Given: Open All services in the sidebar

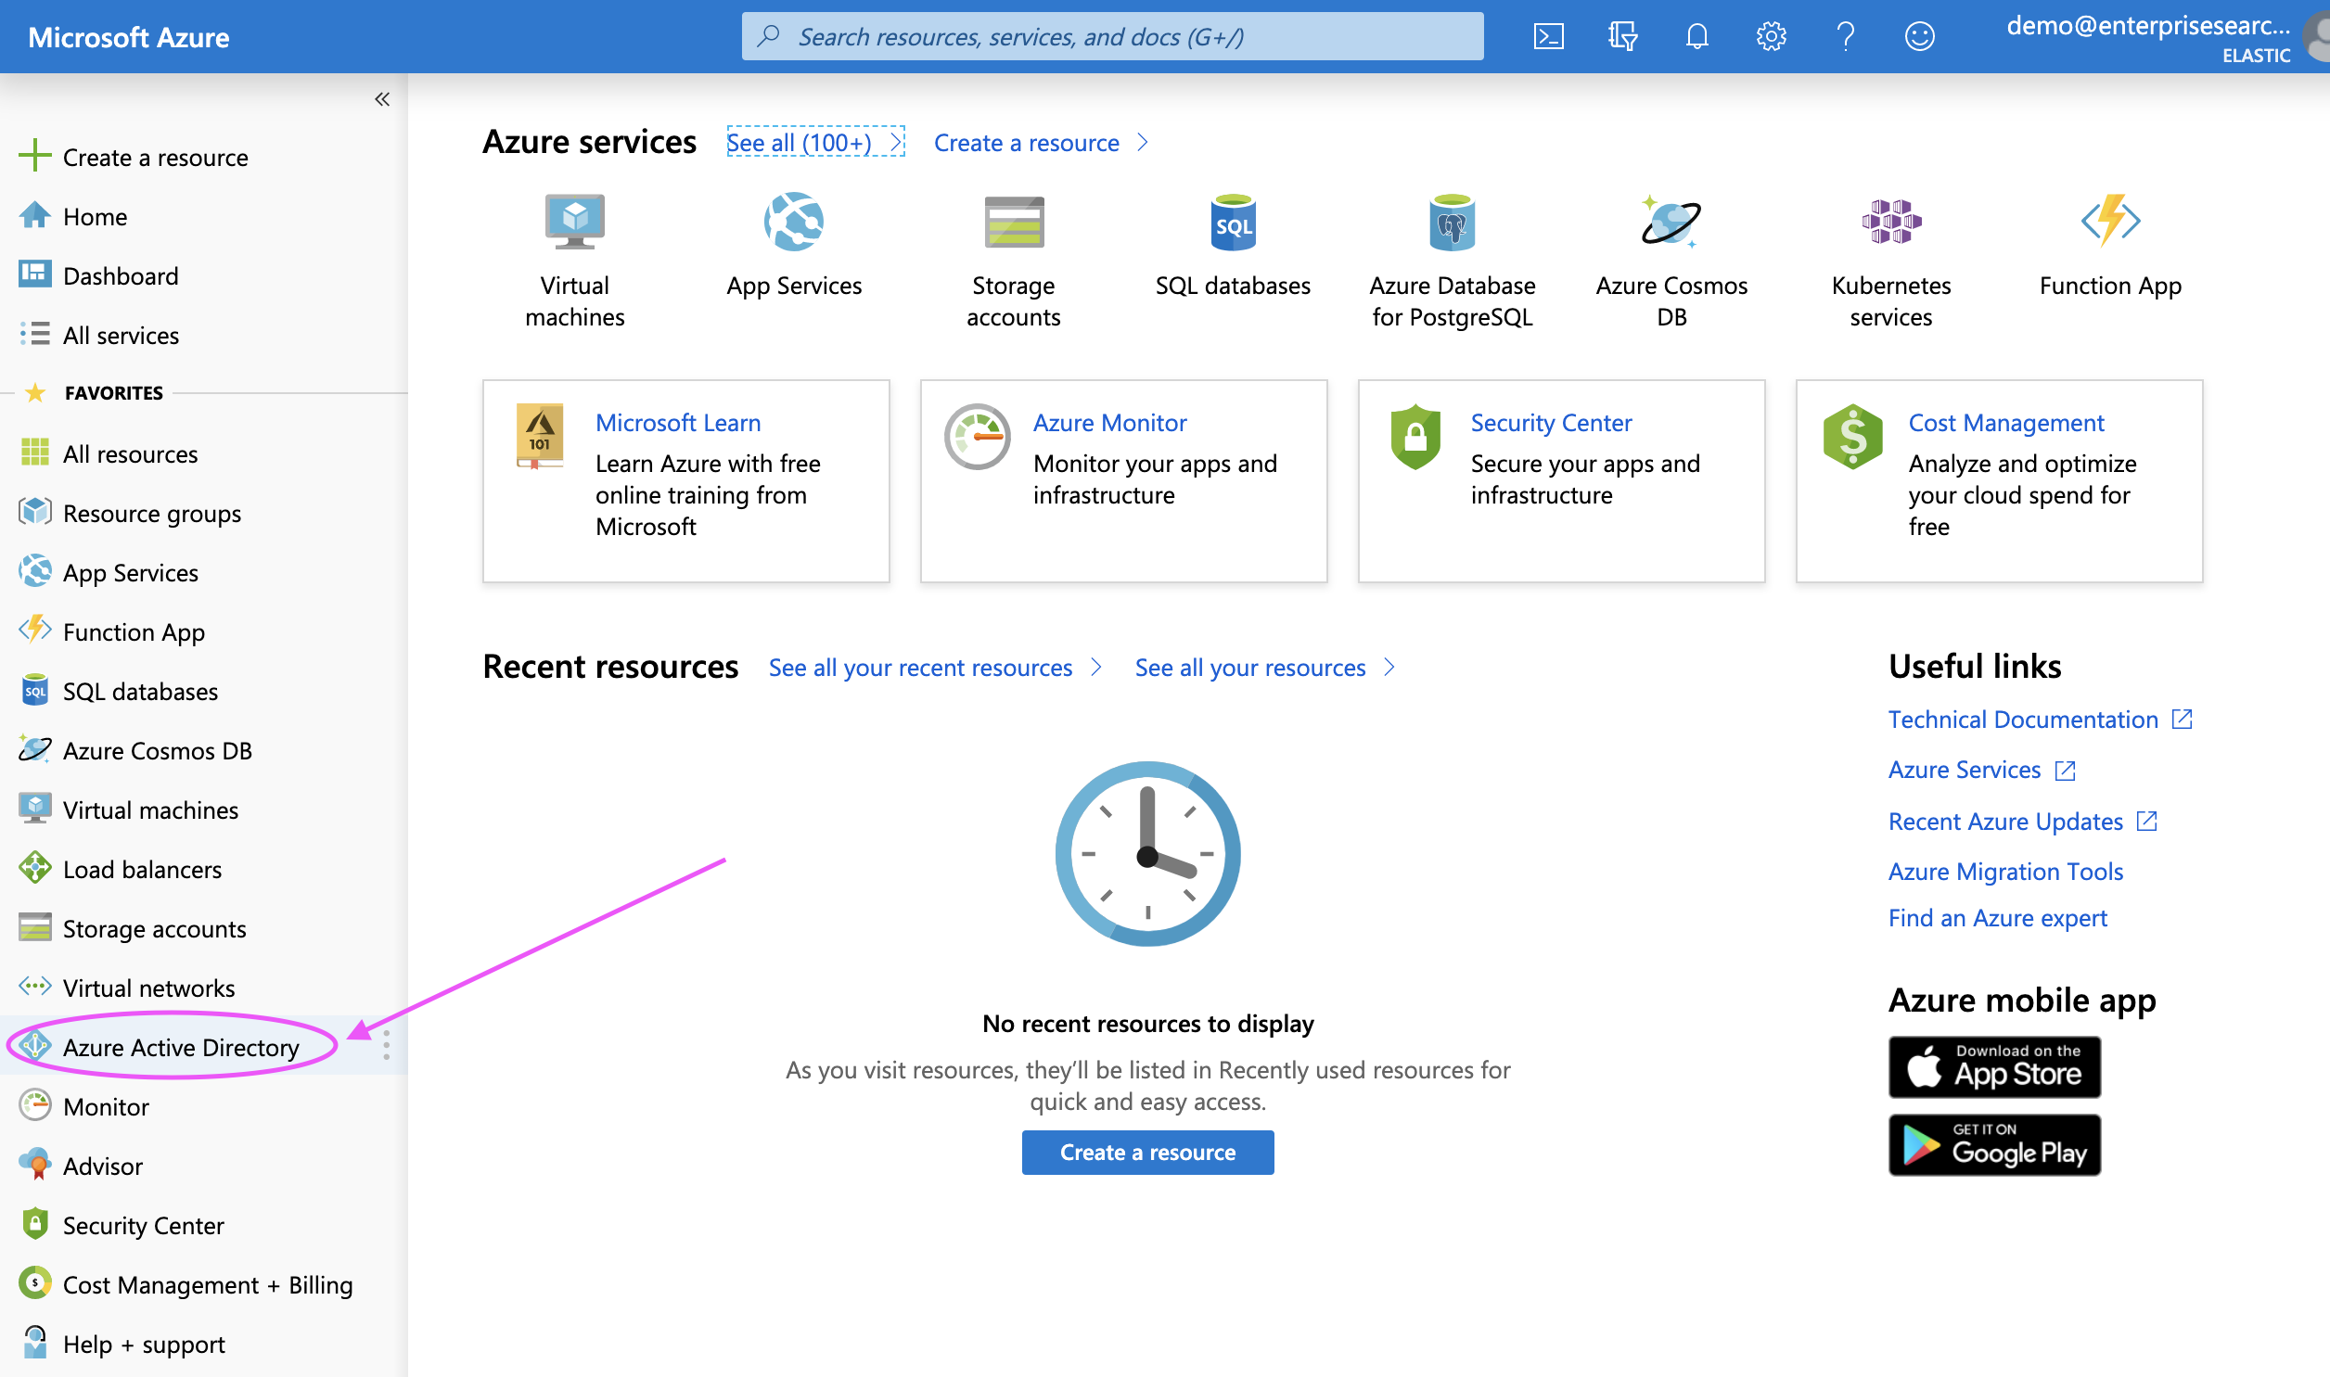Looking at the screenshot, I should 121,335.
